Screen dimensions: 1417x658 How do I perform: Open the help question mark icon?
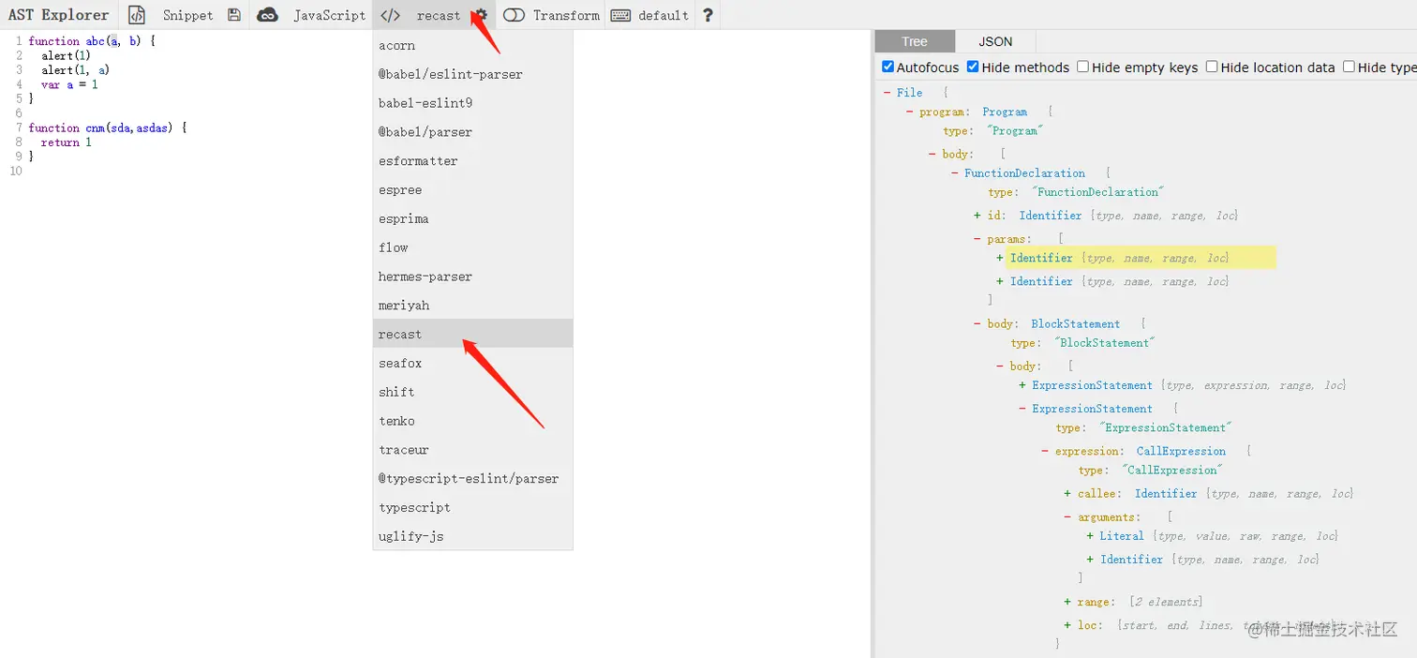[x=708, y=15]
